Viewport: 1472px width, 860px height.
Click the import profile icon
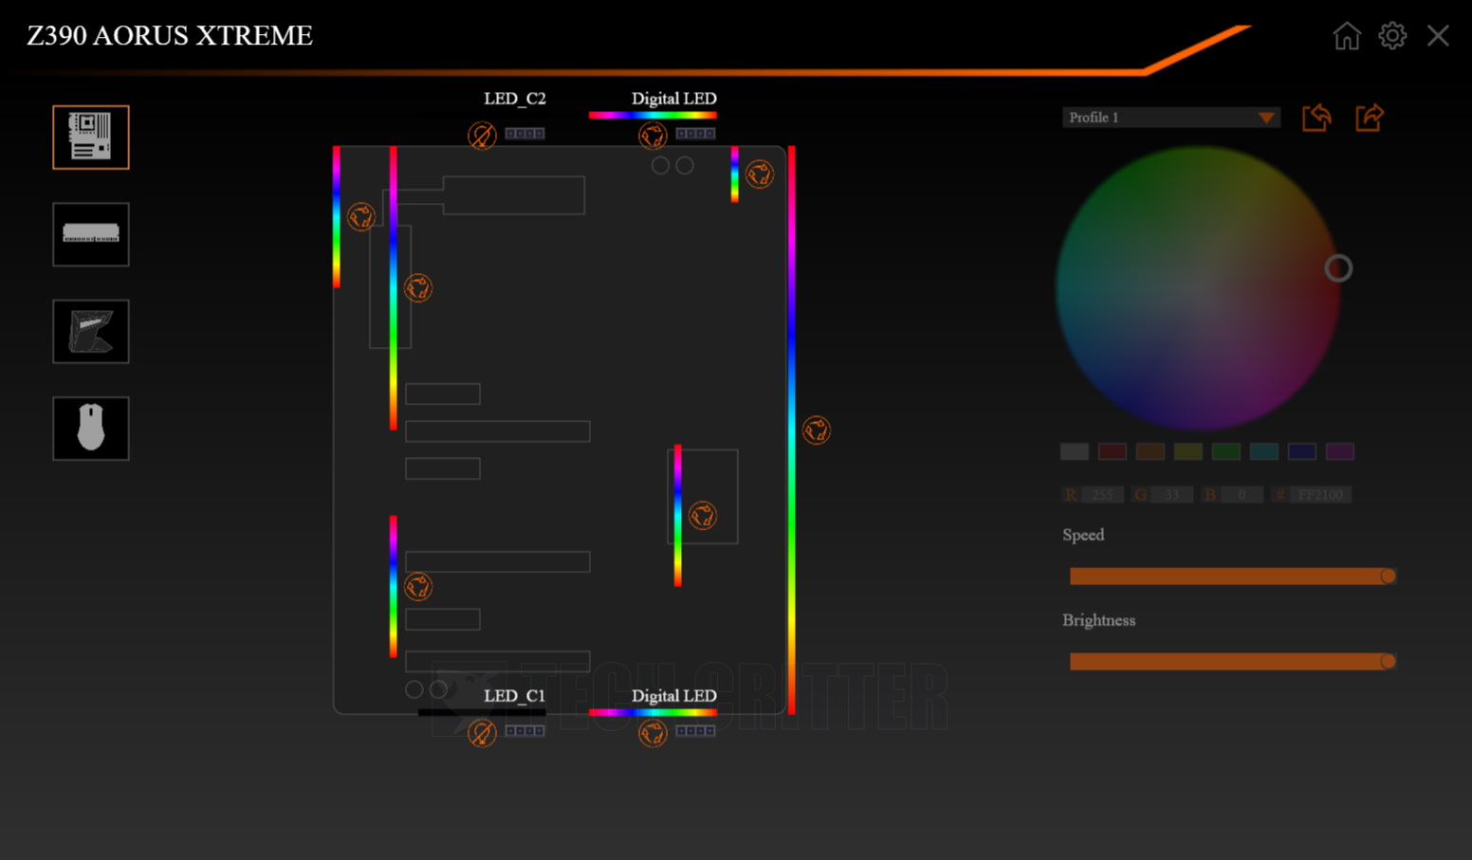(x=1316, y=118)
